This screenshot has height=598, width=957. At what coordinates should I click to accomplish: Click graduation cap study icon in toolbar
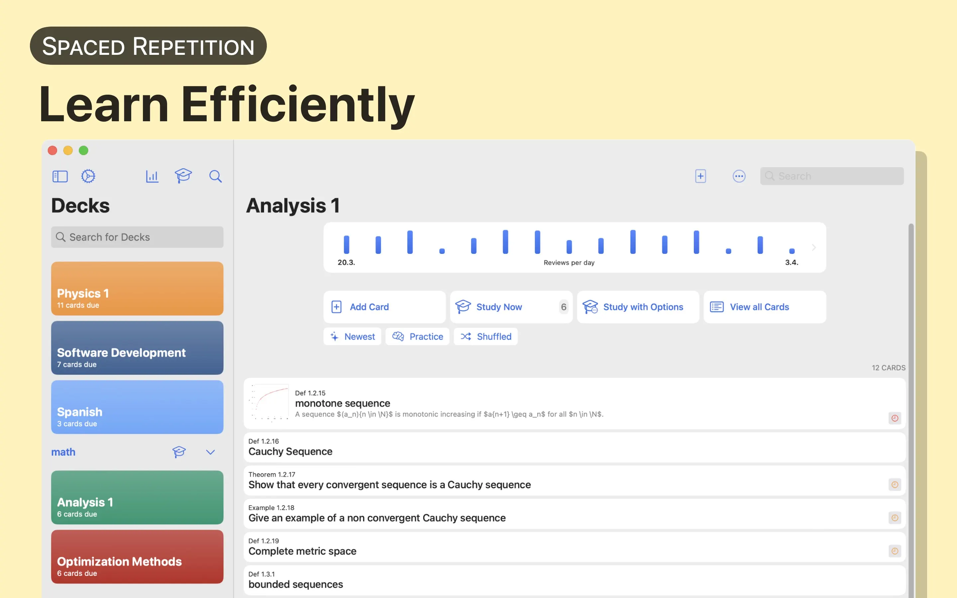coord(183,175)
